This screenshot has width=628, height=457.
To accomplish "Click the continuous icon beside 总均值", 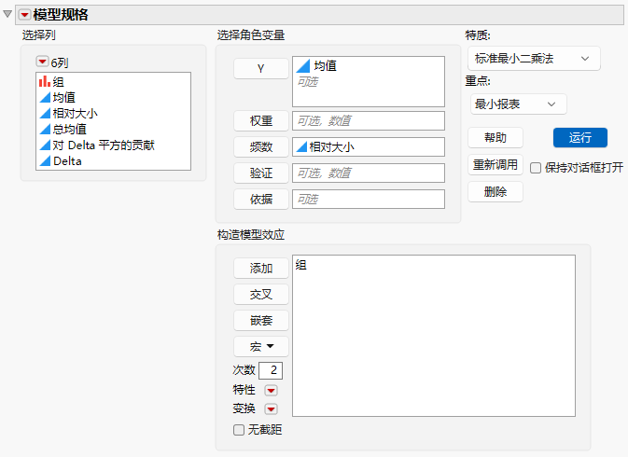I will (x=45, y=130).
